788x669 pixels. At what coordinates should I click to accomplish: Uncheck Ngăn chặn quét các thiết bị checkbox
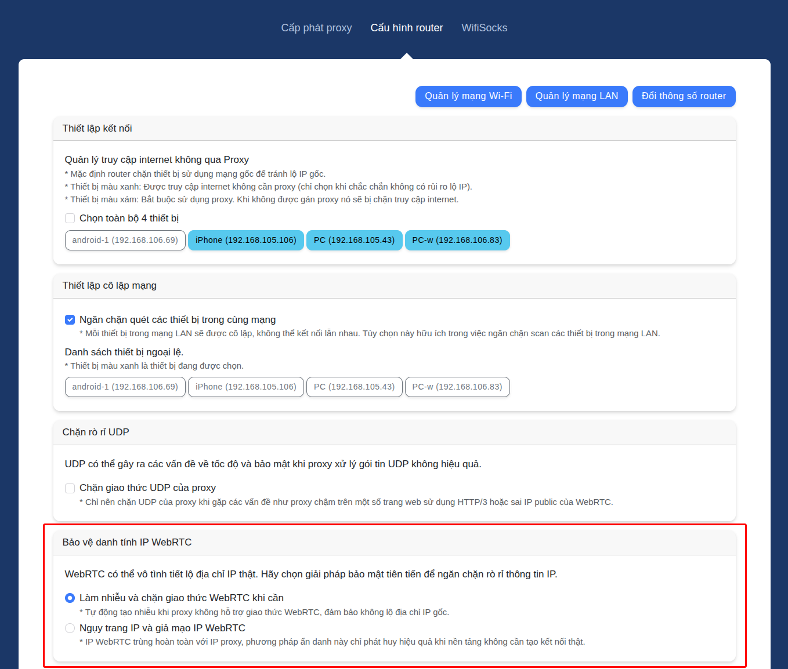point(70,320)
